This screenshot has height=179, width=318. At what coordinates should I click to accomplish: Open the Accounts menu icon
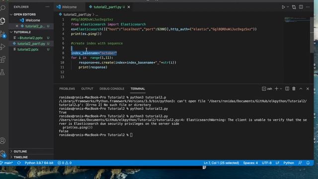tap(2, 141)
